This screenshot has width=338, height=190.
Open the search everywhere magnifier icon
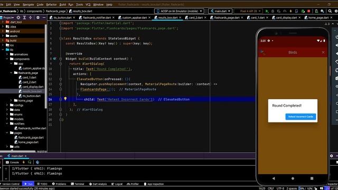point(330,11)
